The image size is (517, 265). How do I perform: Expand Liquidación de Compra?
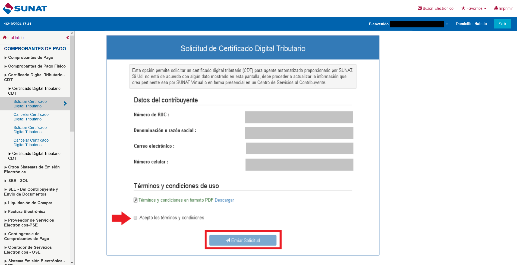tap(28, 203)
